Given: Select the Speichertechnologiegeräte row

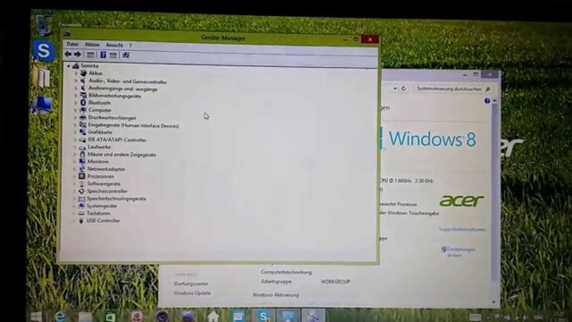Looking at the screenshot, I should point(116,199).
